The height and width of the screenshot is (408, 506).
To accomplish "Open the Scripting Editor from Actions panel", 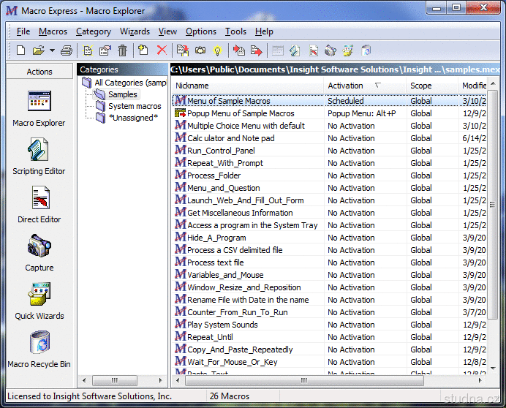I will pyautogui.click(x=39, y=149).
